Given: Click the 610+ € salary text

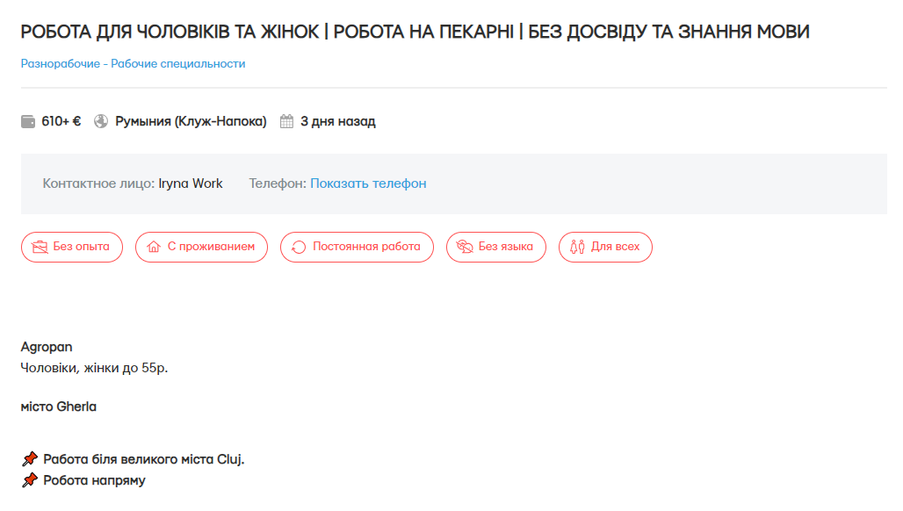Looking at the screenshot, I should (61, 122).
